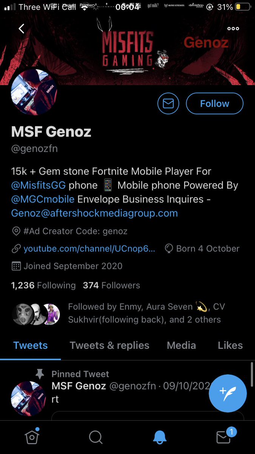Viewport: 255px width, 454px height.
Task: View the 374 Followers list
Action: [x=111, y=285]
